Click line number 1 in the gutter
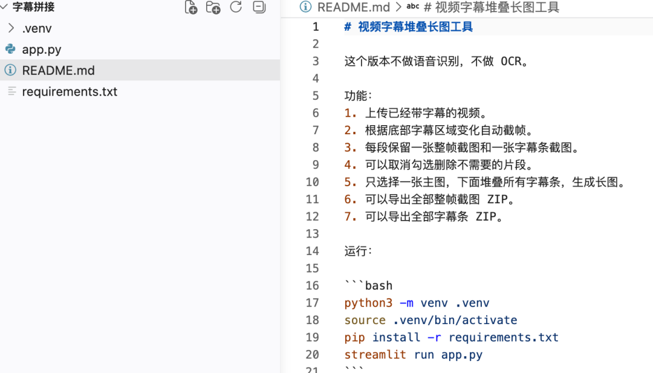The height and width of the screenshot is (373, 653). coord(316,27)
